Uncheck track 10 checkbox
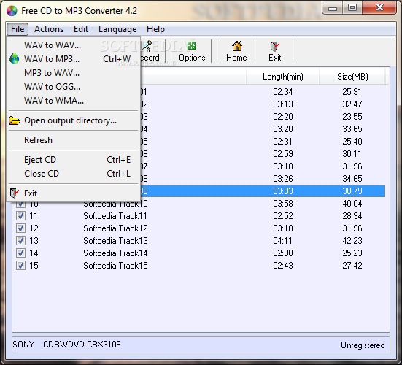402x365 pixels. (20, 204)
